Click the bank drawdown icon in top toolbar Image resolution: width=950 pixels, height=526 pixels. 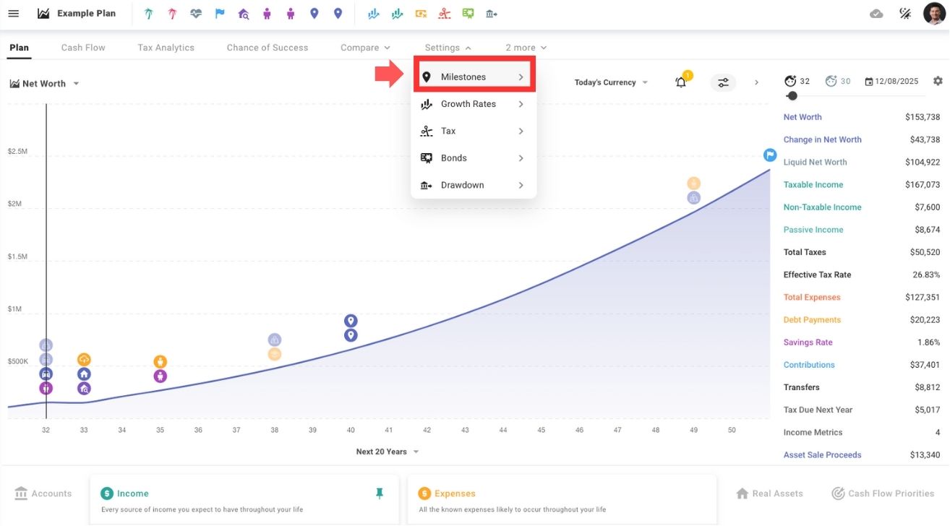coord(491,14)
